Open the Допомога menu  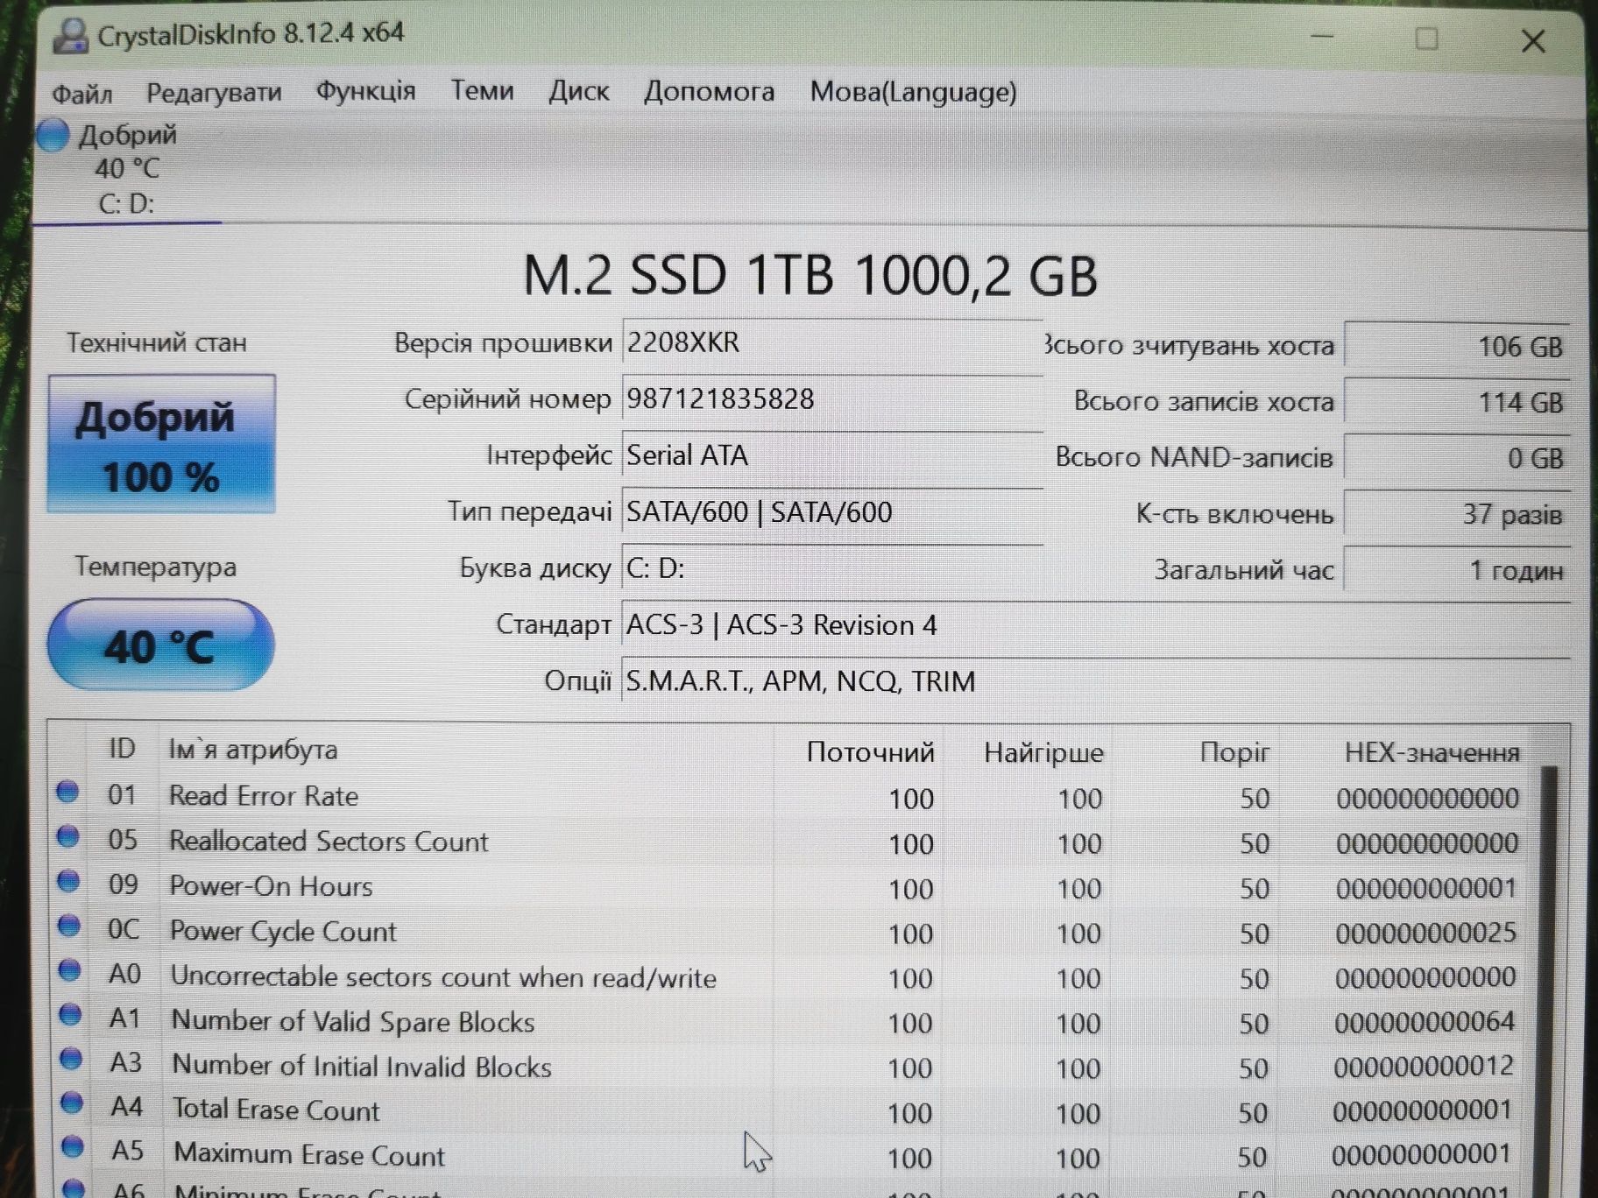point(709,91)
